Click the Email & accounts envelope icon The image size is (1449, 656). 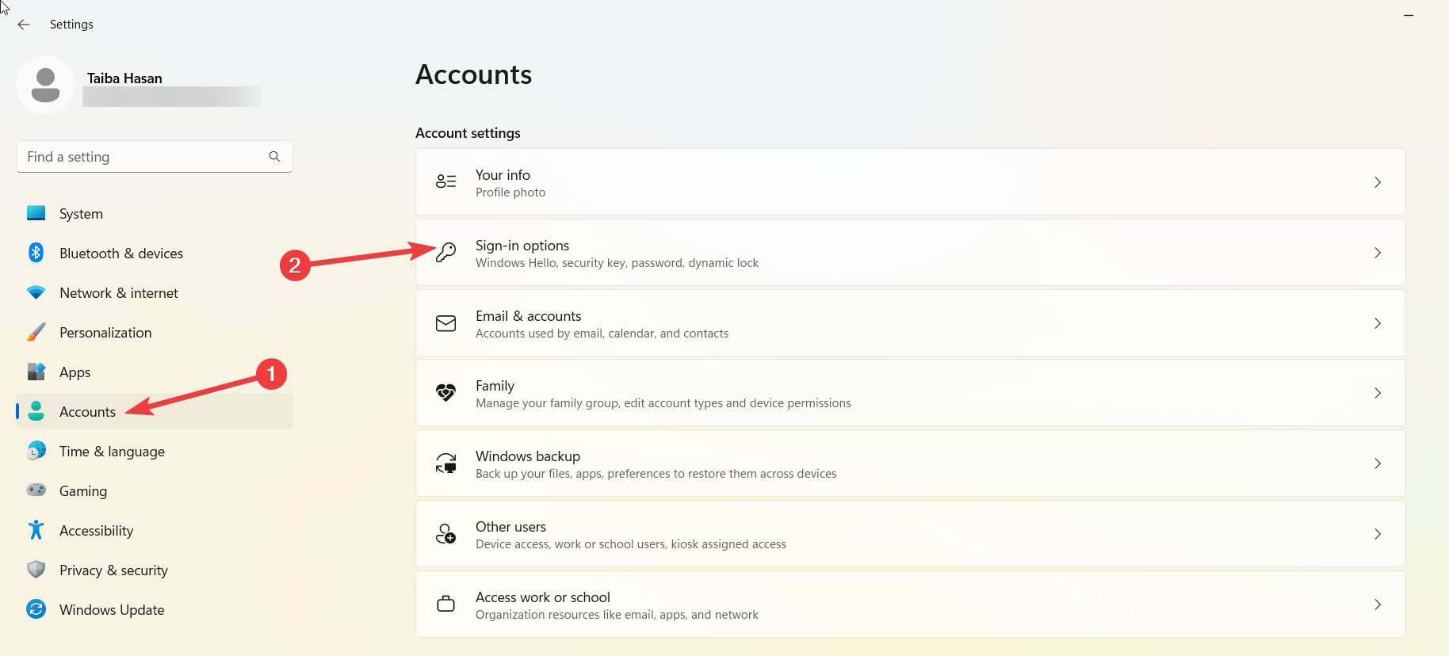coord(446,323)
